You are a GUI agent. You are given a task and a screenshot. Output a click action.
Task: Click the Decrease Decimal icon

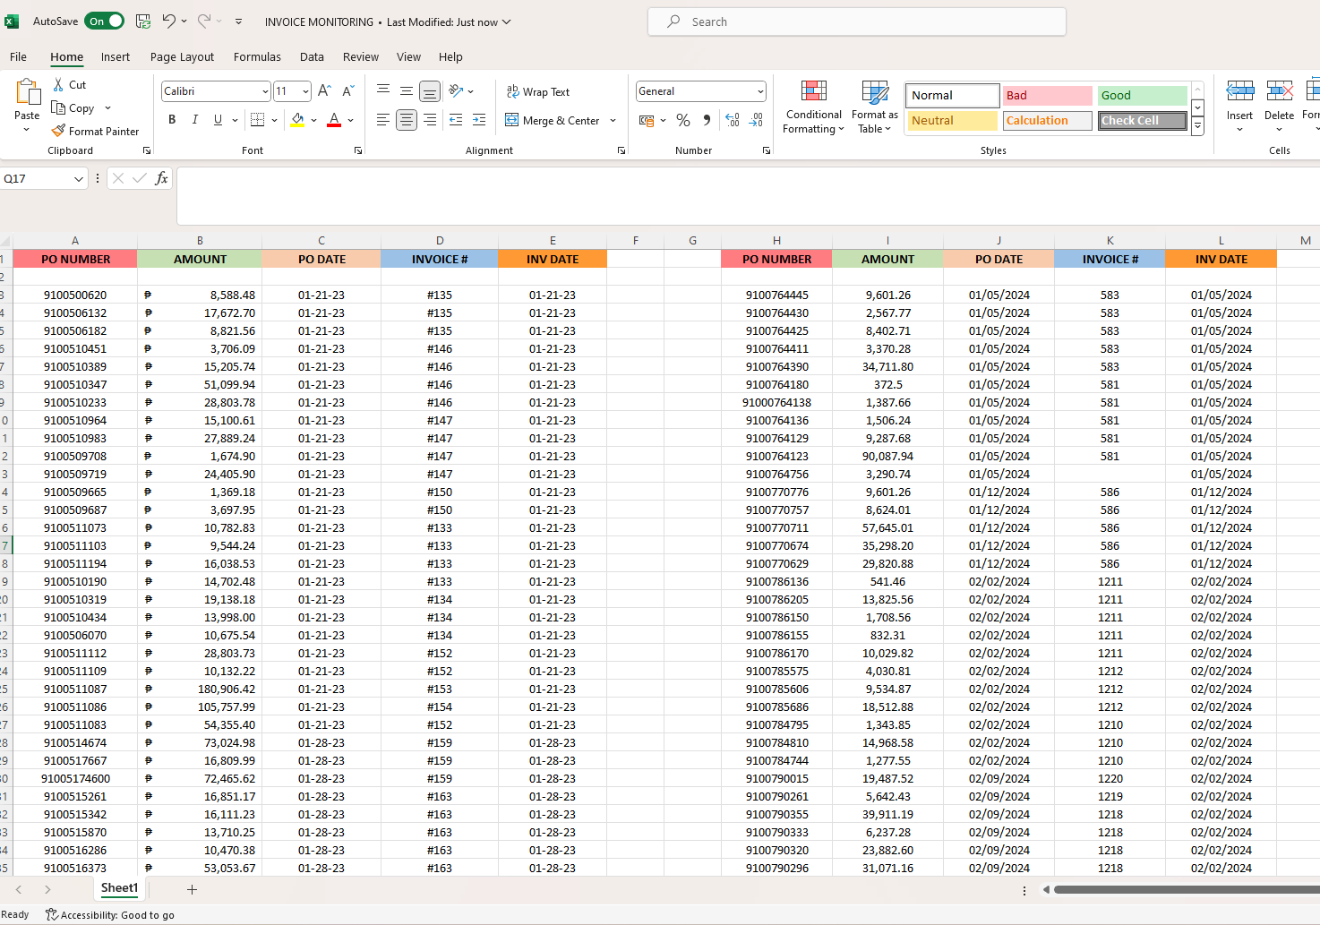pyautogui.click(x=757, y=120)
